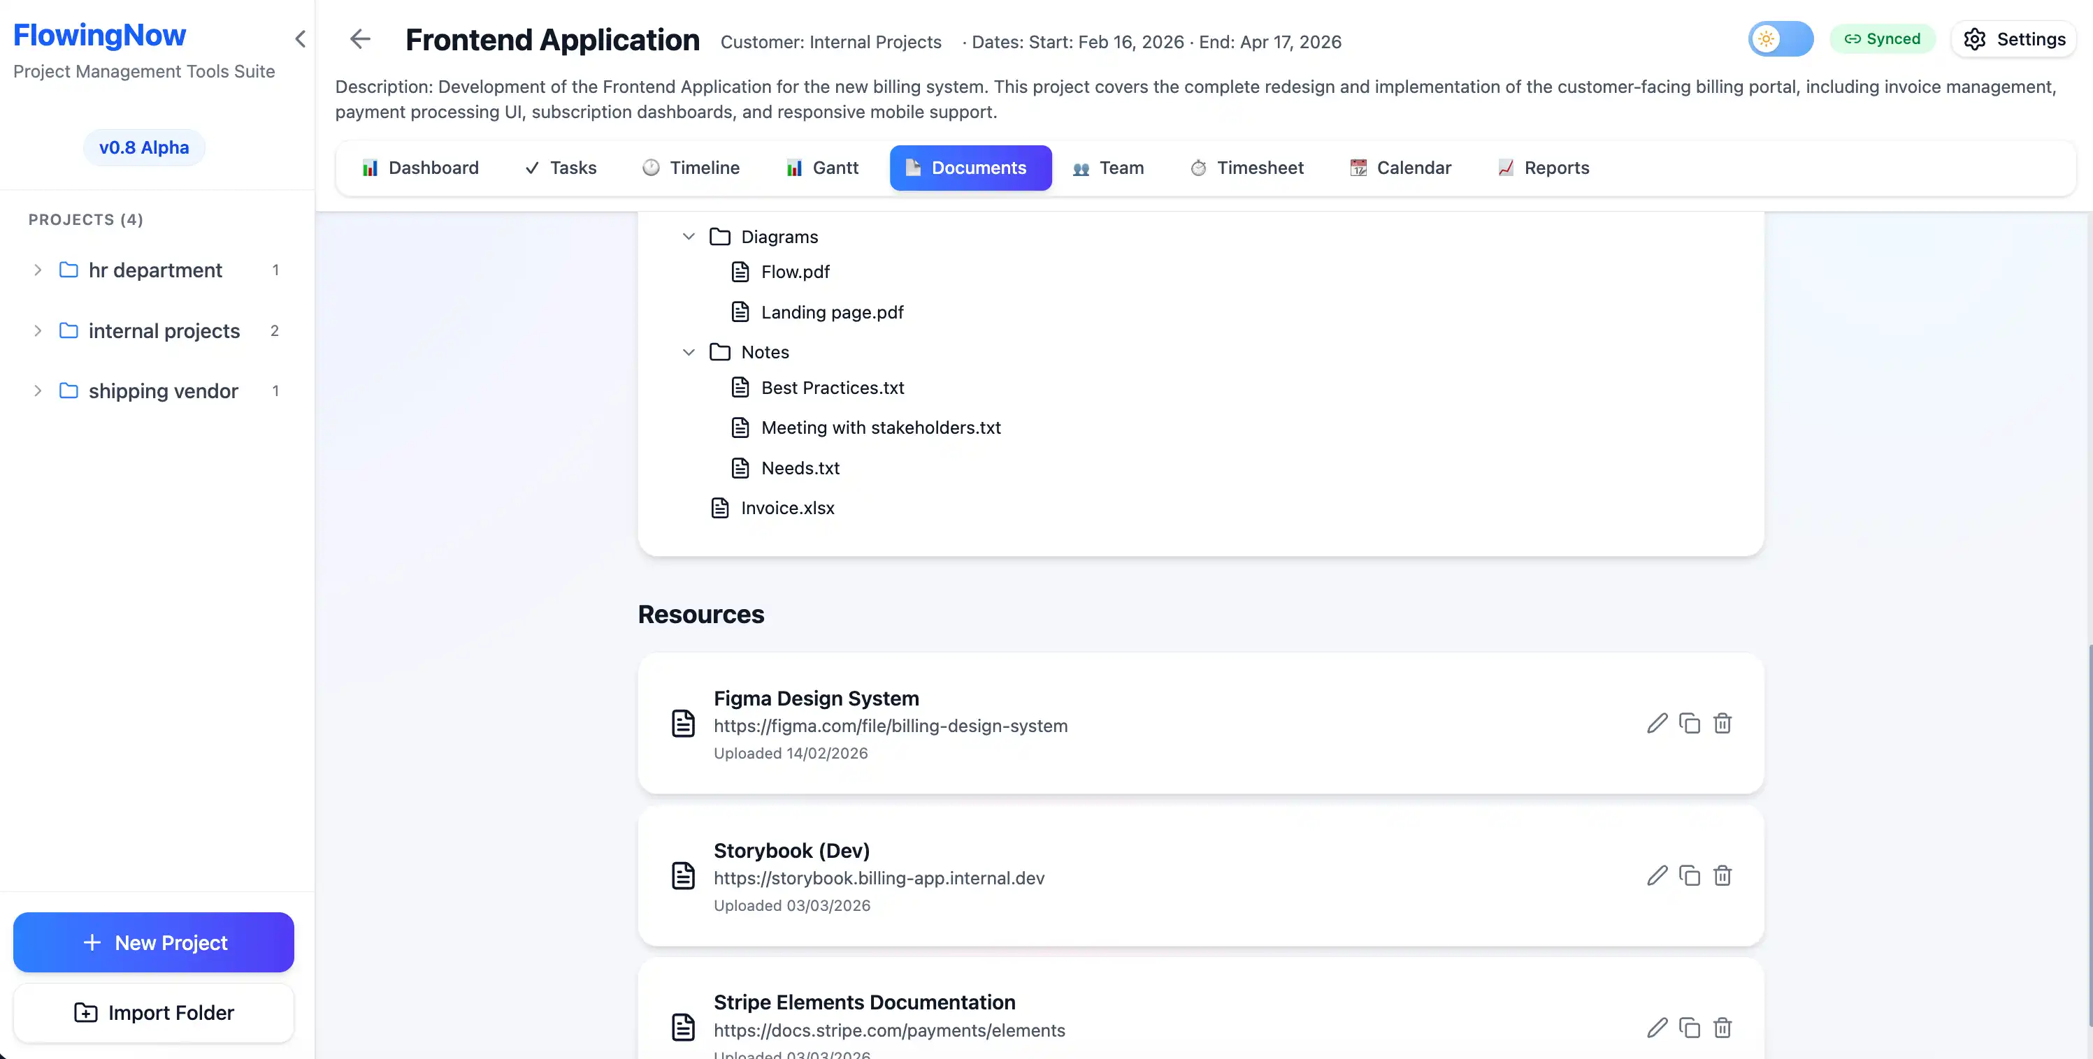Collapse the Diagrams folder
2093x1059 pixels.
pos(688,236)
